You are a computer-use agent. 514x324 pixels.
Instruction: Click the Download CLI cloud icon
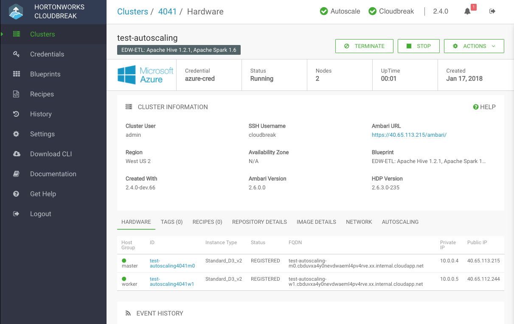click(17, 154)
